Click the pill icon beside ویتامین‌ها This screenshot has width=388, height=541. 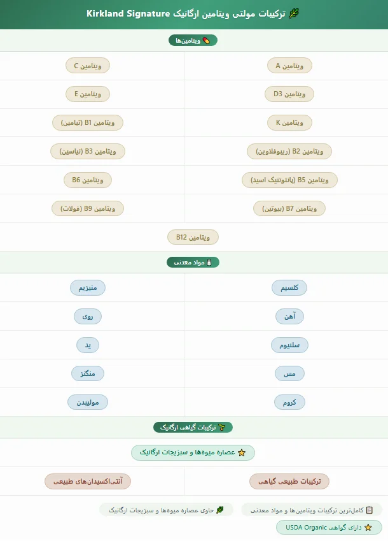coord(206,41)
